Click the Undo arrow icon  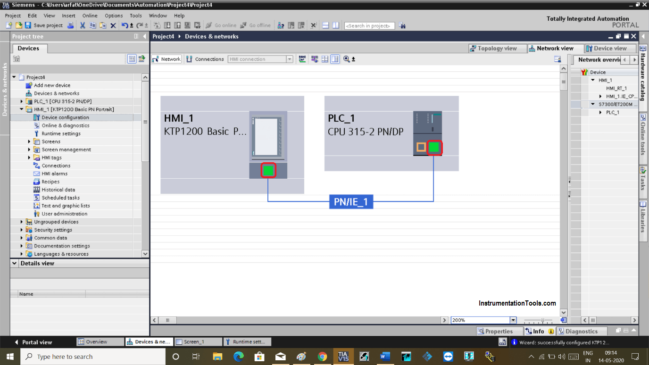coord(125,25)
